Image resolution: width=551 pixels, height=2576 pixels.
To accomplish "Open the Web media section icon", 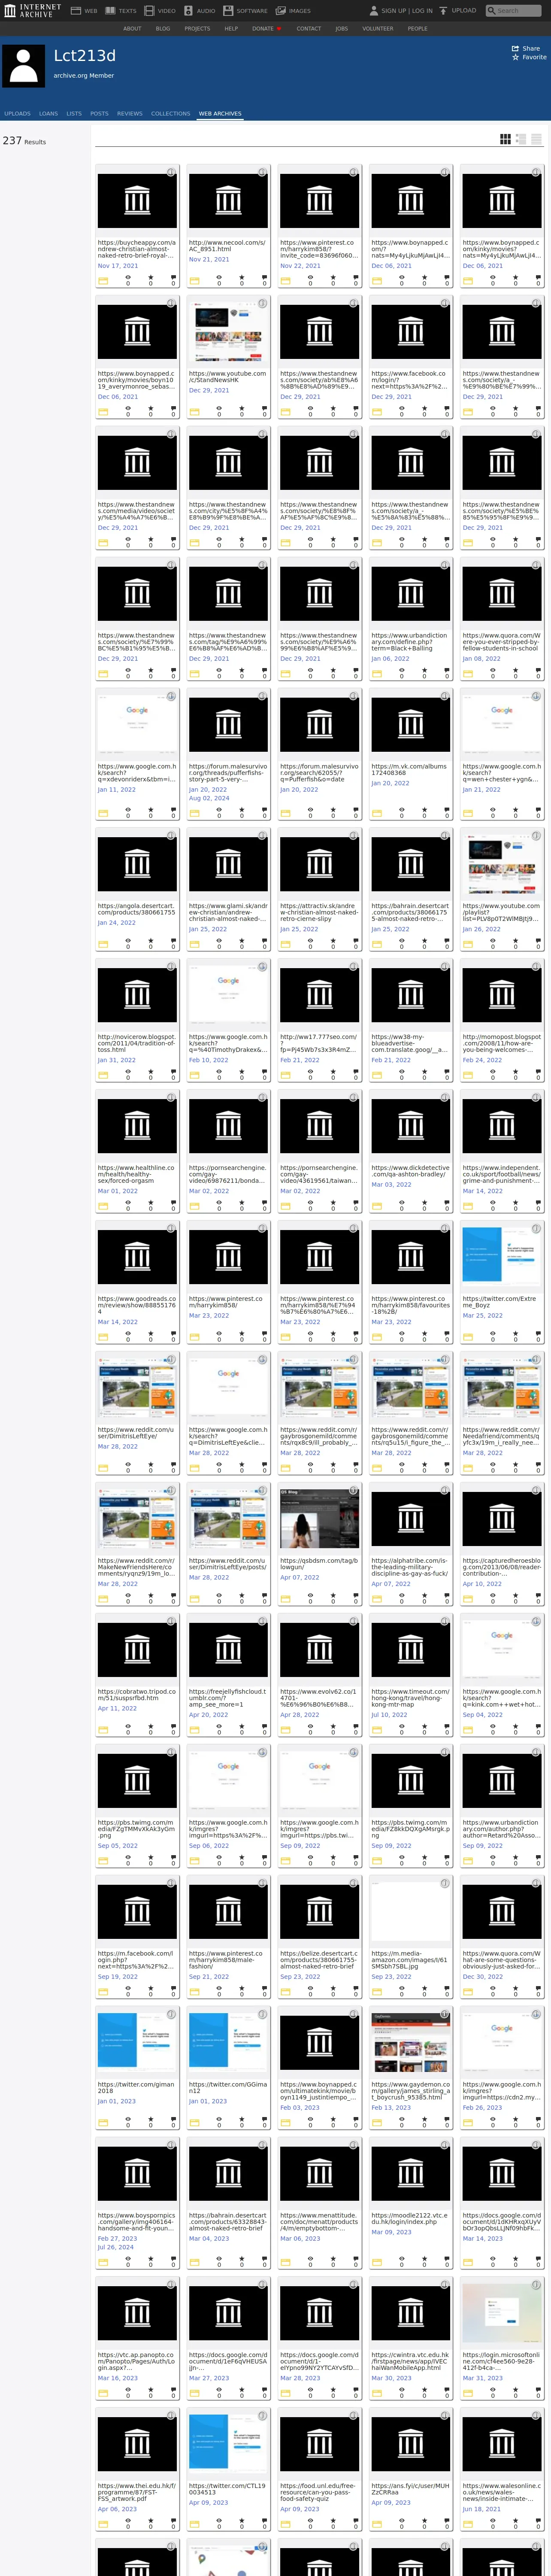I will click(x=76, y=11).
